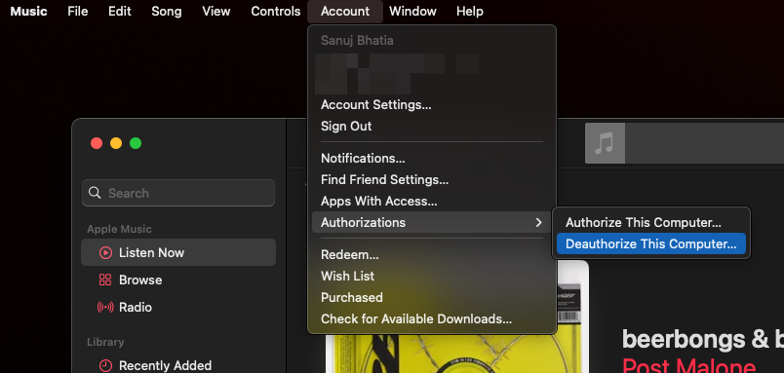784x373 pixels.
Task: Click the Apple Music section header
Action: [120, 229]
